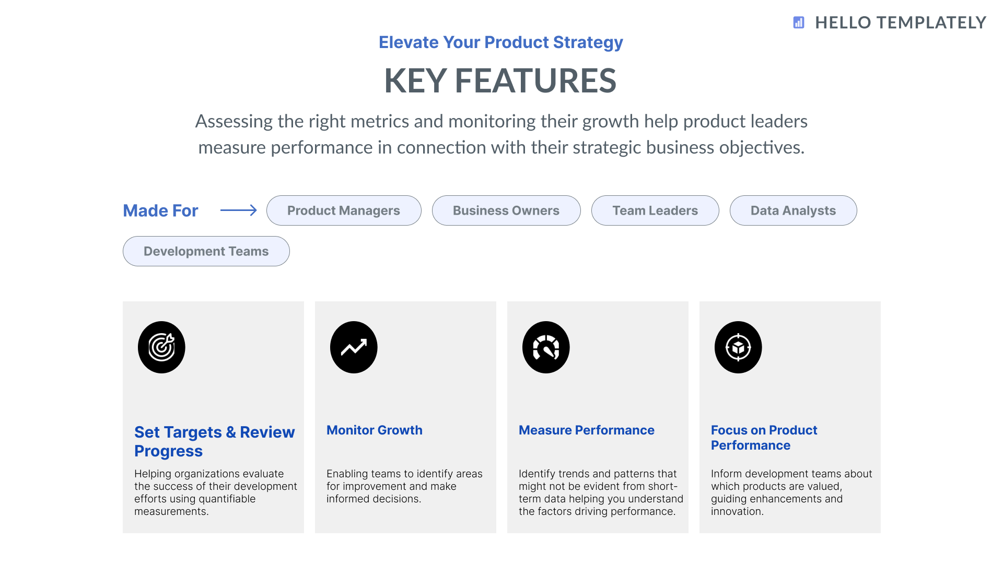Screen dimensions: 1003x564
Task: Click the arrow next to Made For
Action: click(238, 210)
